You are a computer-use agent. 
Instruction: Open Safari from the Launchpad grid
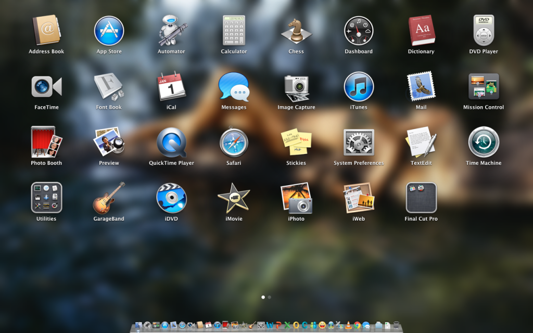234,142
